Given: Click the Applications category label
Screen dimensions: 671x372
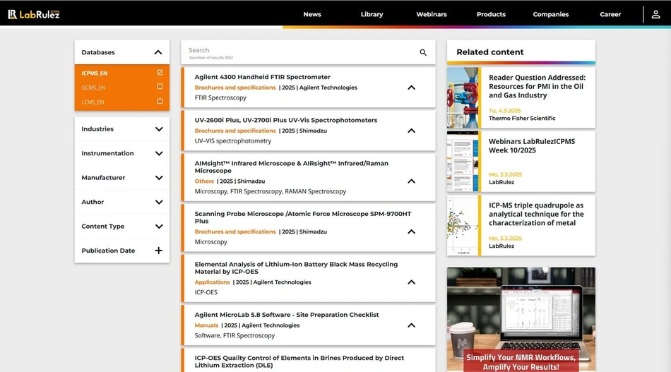Looking at the screenshot, I should [x=212, y=282].
